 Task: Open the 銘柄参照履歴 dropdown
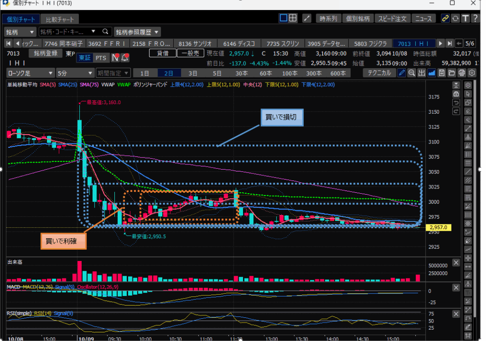(x=137, y=32)
